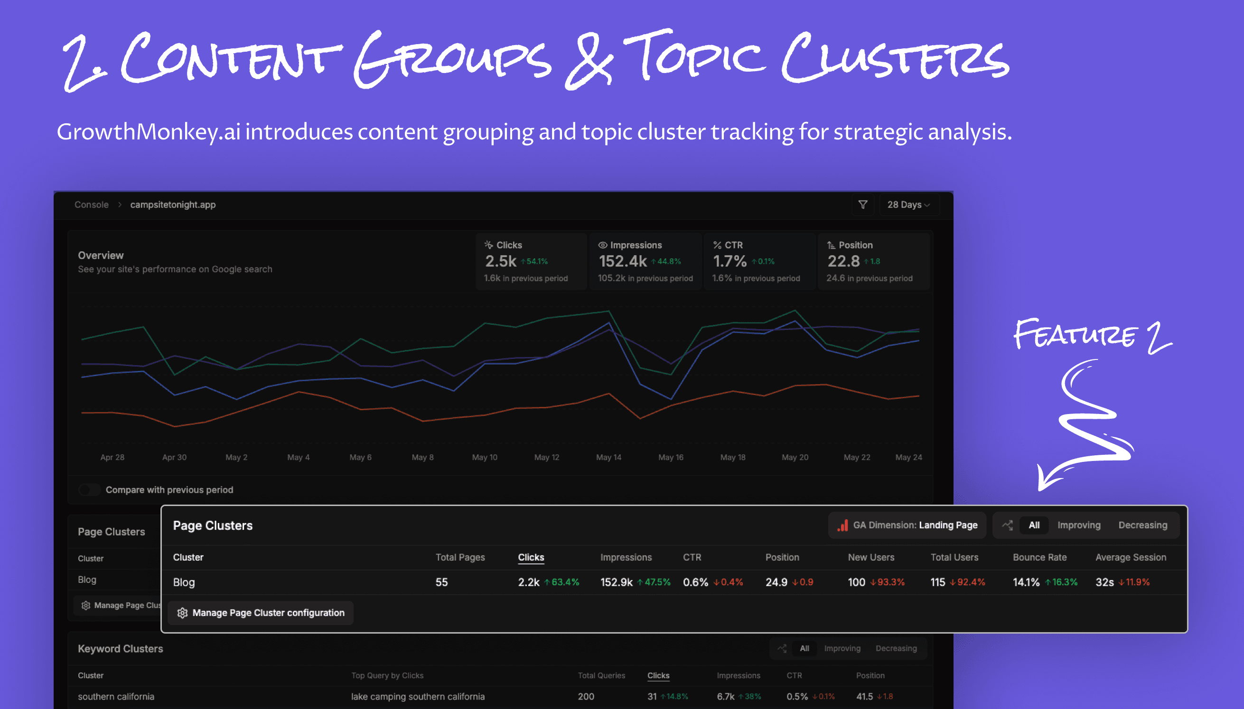Open the campsitetonight.app breadcrumb
The image size is (1244, 709).
point(173,204)
